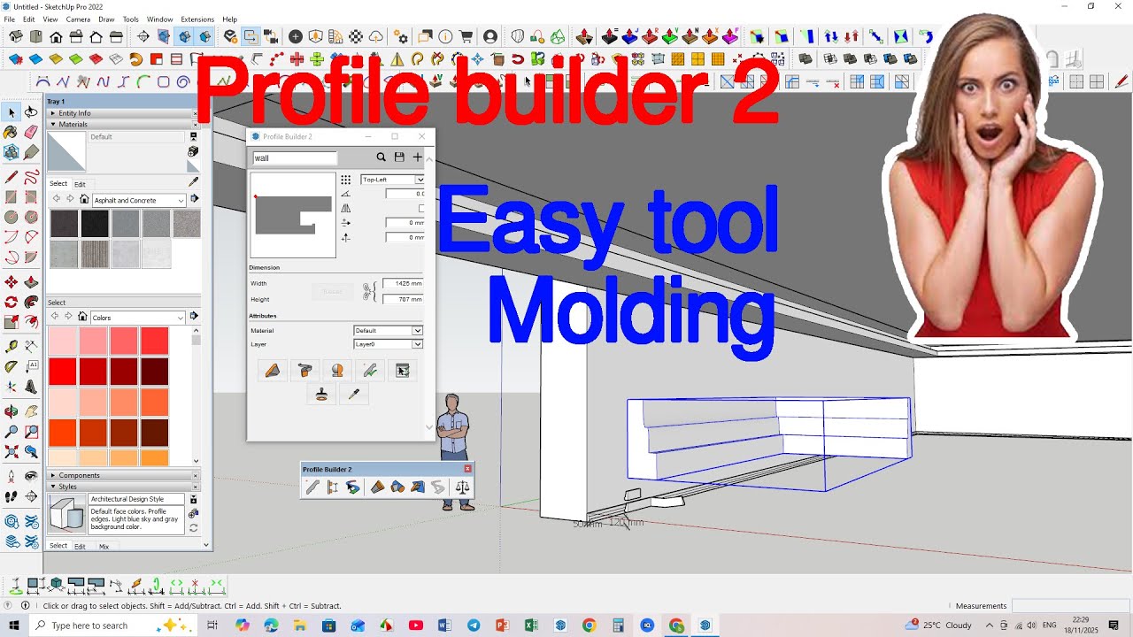This screenshot has height=637, width=1133.
Task: Open the Extensions menu
Action: [197, 19]
